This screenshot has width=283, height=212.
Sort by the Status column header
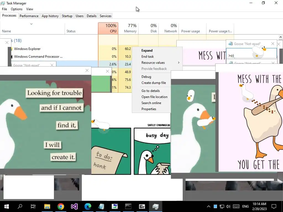tap(82, 28)
